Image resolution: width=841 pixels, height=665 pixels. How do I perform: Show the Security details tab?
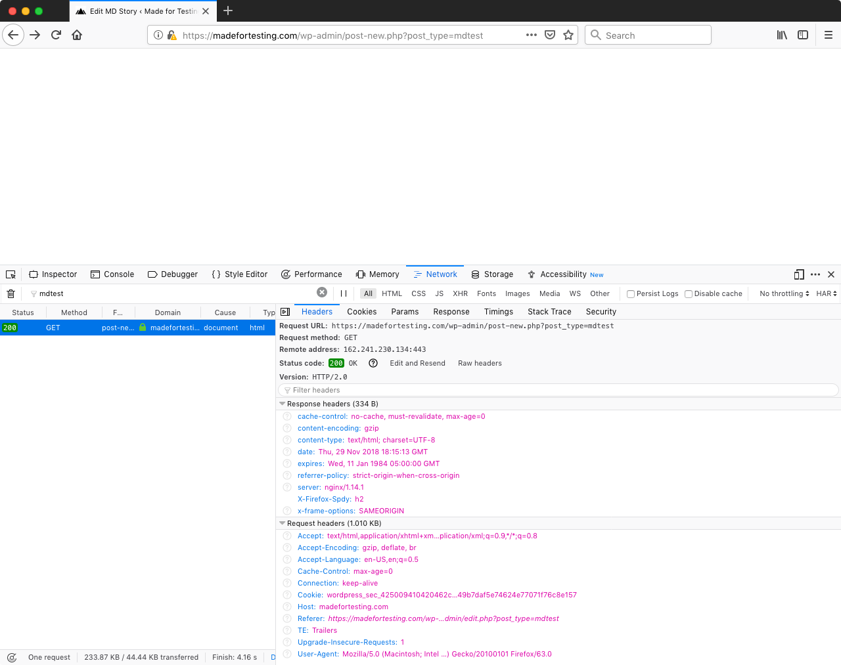pyautogui.click(x=601, y=312)
